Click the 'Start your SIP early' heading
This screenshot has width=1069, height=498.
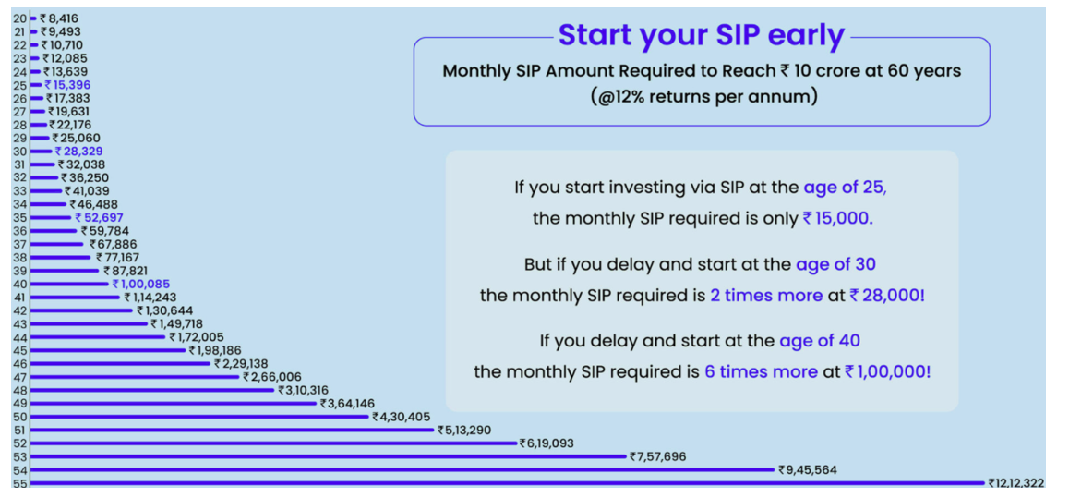coord(702,35)
